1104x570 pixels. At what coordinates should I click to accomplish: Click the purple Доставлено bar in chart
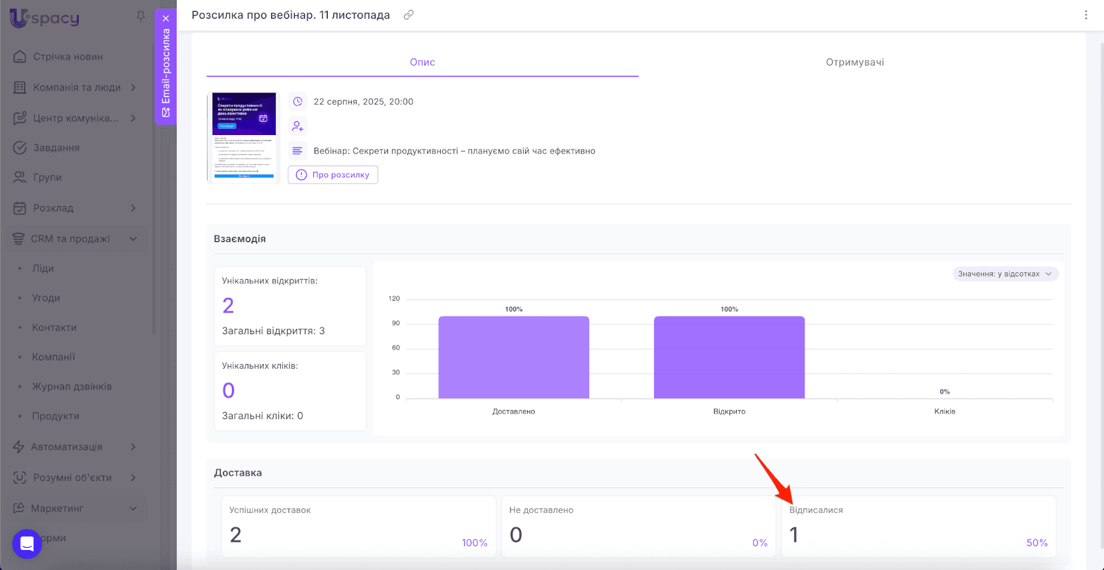513,357
